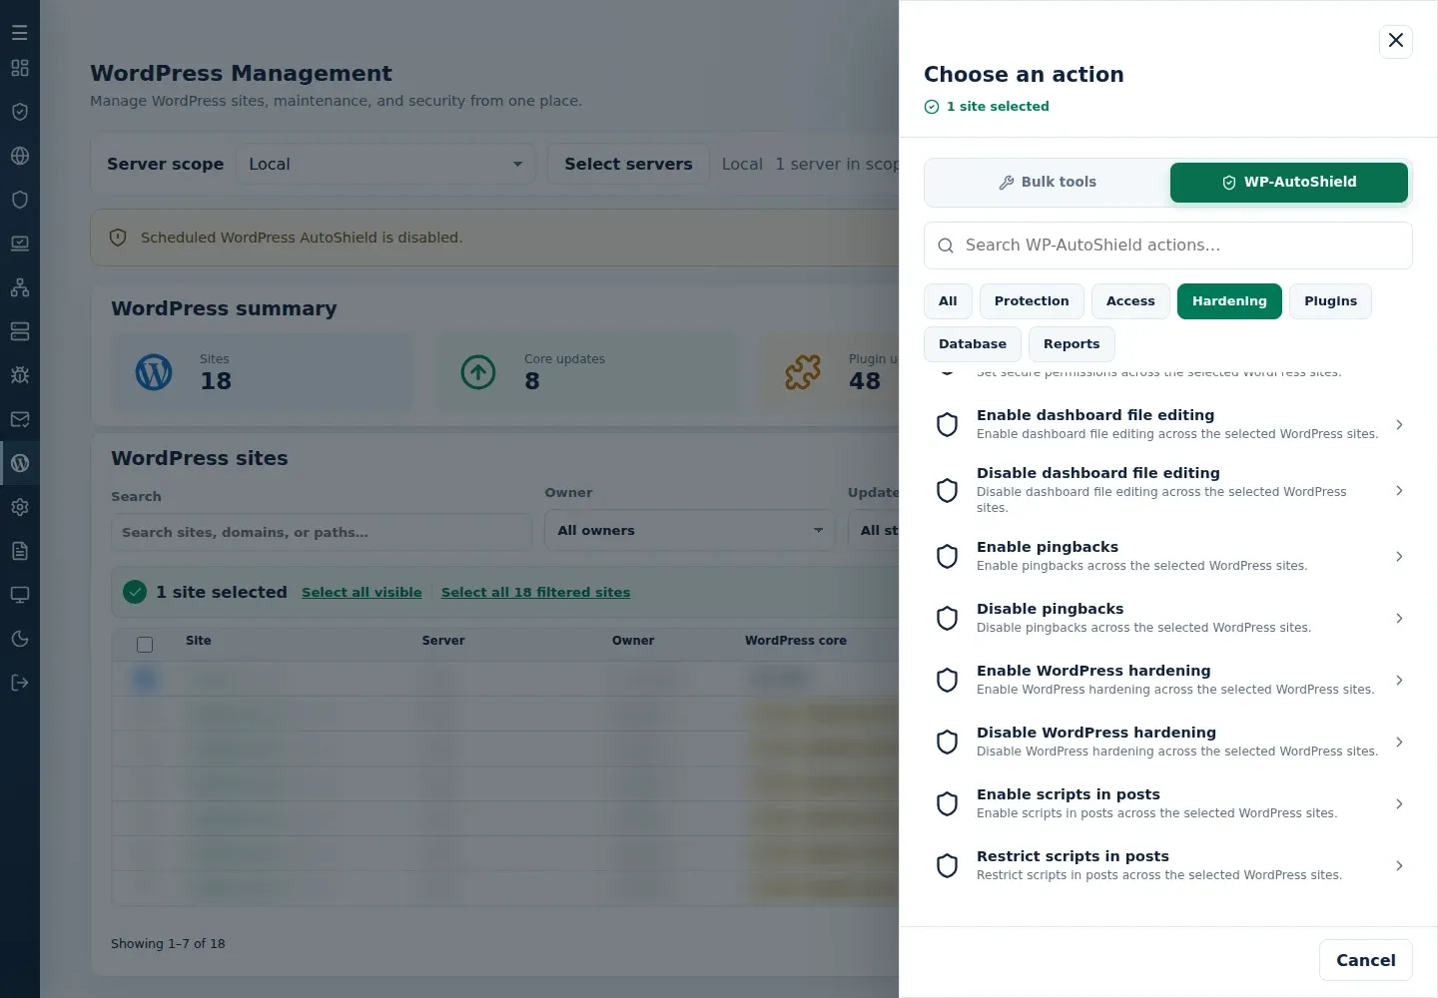Select the plain shield icon in the sidebar

[x=20, y=200]
